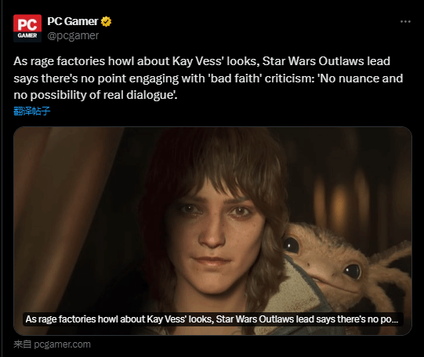The height and width of the screenshot is (357, 424).
Task: Translate the post via 翻译帖子
Action: [32, 111]
